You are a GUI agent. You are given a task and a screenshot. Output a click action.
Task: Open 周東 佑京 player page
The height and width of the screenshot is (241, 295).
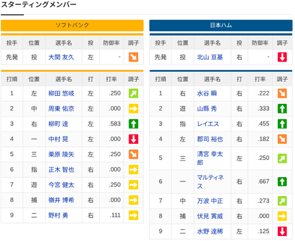point(61,109)
